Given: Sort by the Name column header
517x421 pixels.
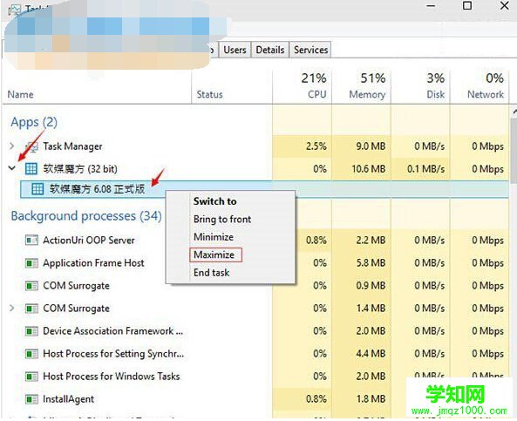Looking at the screenshot, I should pos(20,94).
